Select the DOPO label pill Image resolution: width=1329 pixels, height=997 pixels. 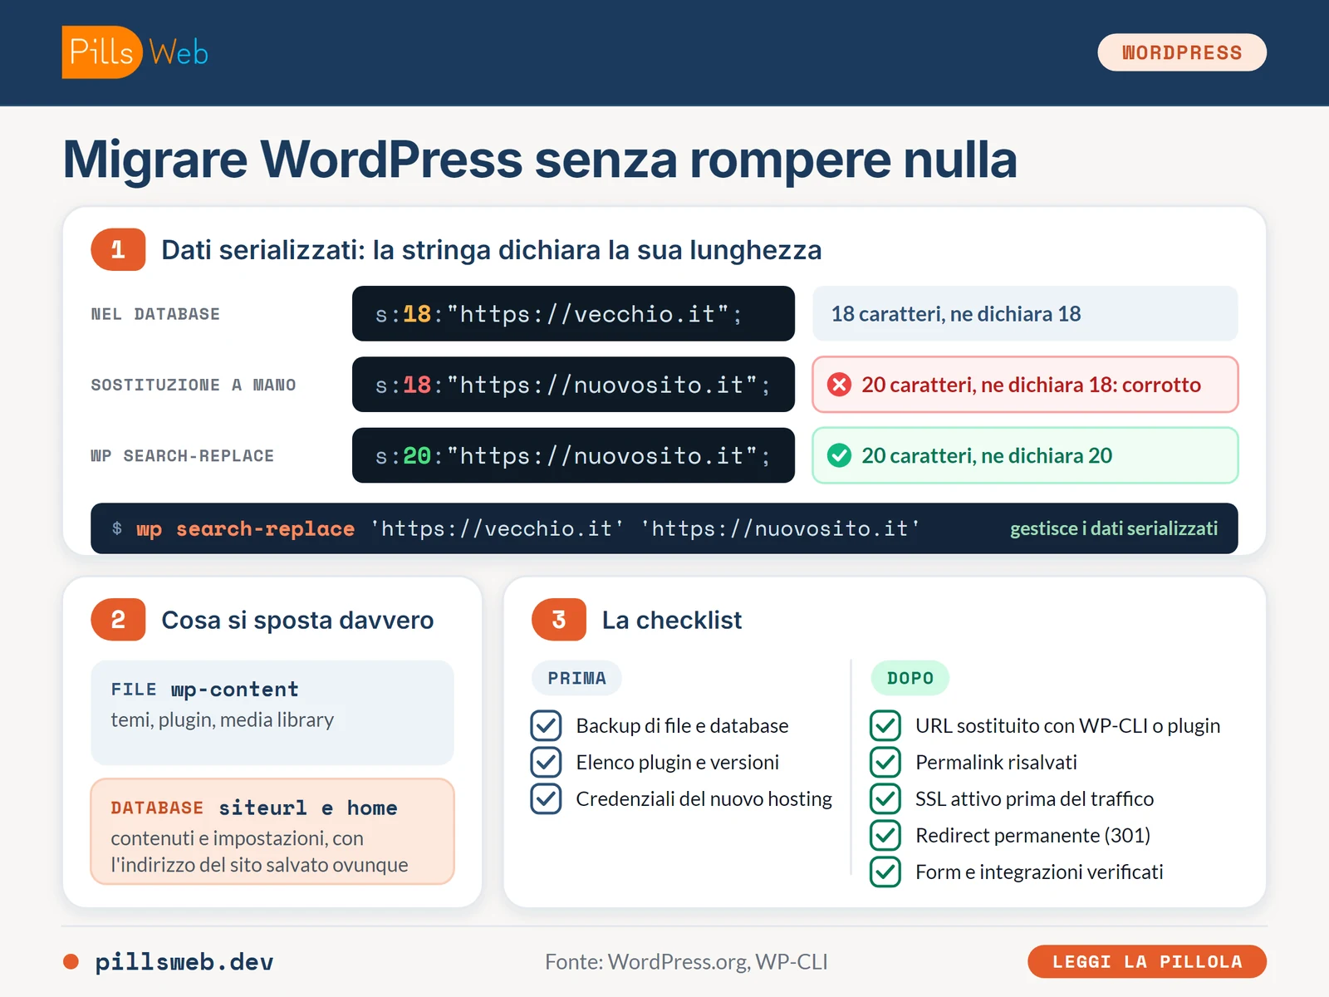coord(910,678)
